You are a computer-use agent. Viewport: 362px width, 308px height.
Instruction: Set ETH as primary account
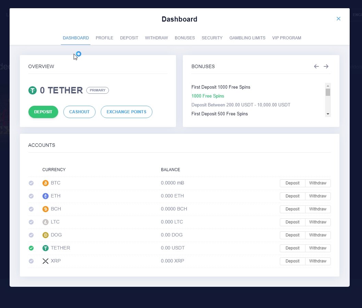click(x=31, y=196)
